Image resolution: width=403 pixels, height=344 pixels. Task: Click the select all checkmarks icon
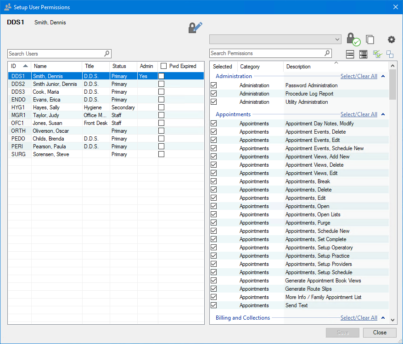377,54
